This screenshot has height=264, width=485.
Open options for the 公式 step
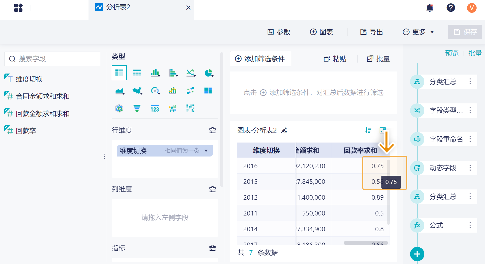pos(470,225)
